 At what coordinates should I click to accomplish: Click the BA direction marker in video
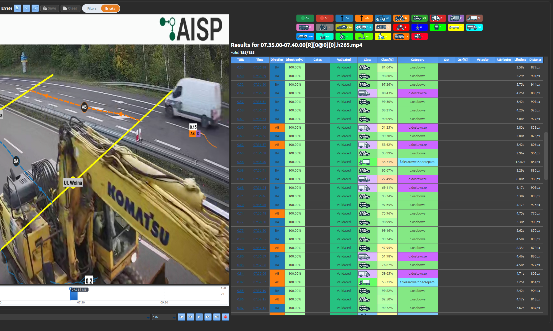tap(16, 161)
